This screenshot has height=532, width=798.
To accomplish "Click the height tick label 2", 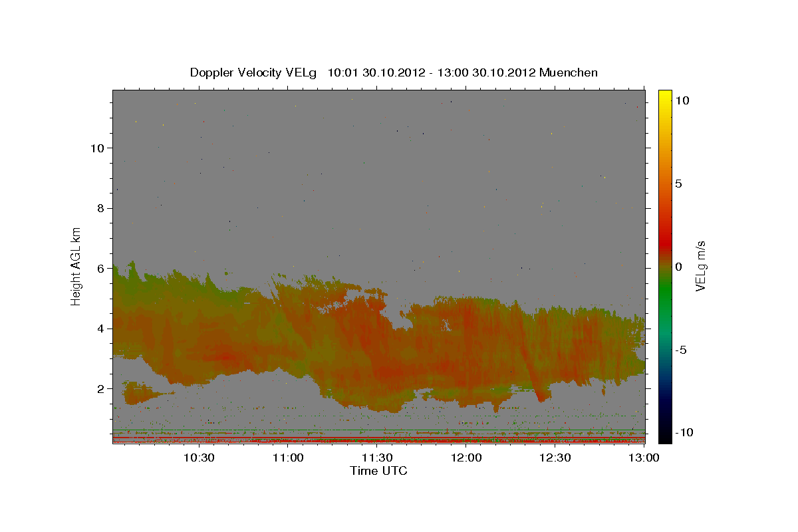I will coord(102,388).
